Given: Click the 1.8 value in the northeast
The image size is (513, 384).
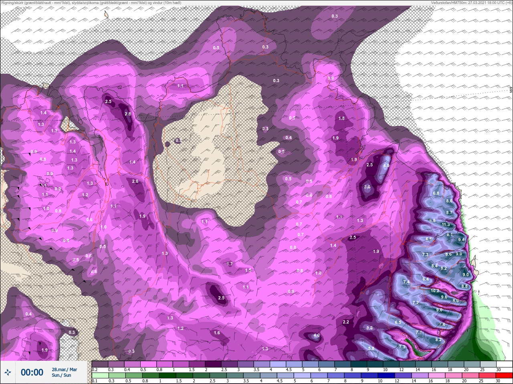Looking at the screenshot, I should pyautogui.click(x=341, y=118).
